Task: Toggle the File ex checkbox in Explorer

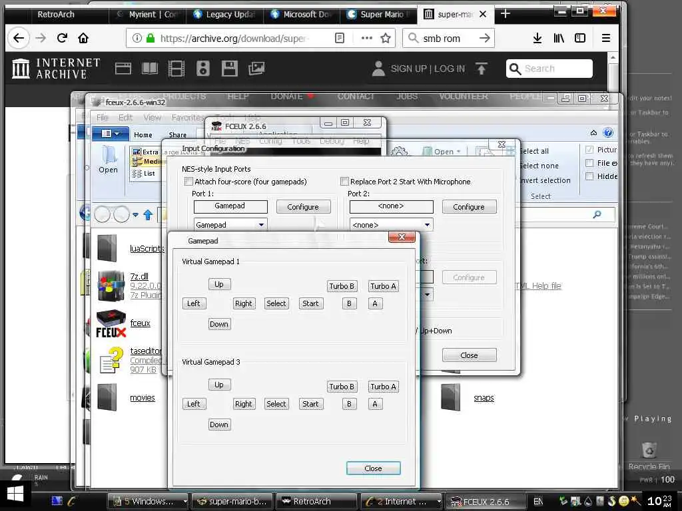Action: (589, 163)
